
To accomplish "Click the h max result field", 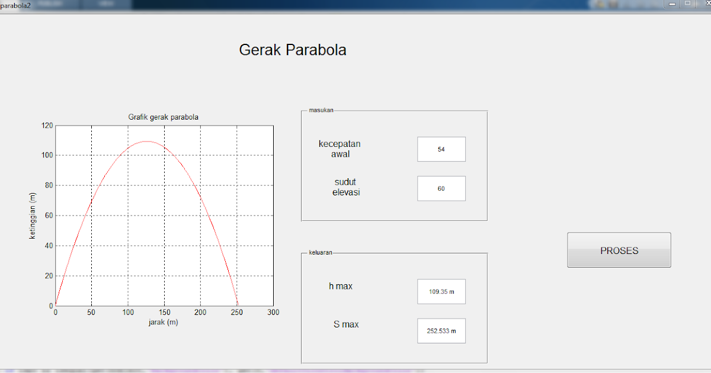I will click(x=441, y=291).
